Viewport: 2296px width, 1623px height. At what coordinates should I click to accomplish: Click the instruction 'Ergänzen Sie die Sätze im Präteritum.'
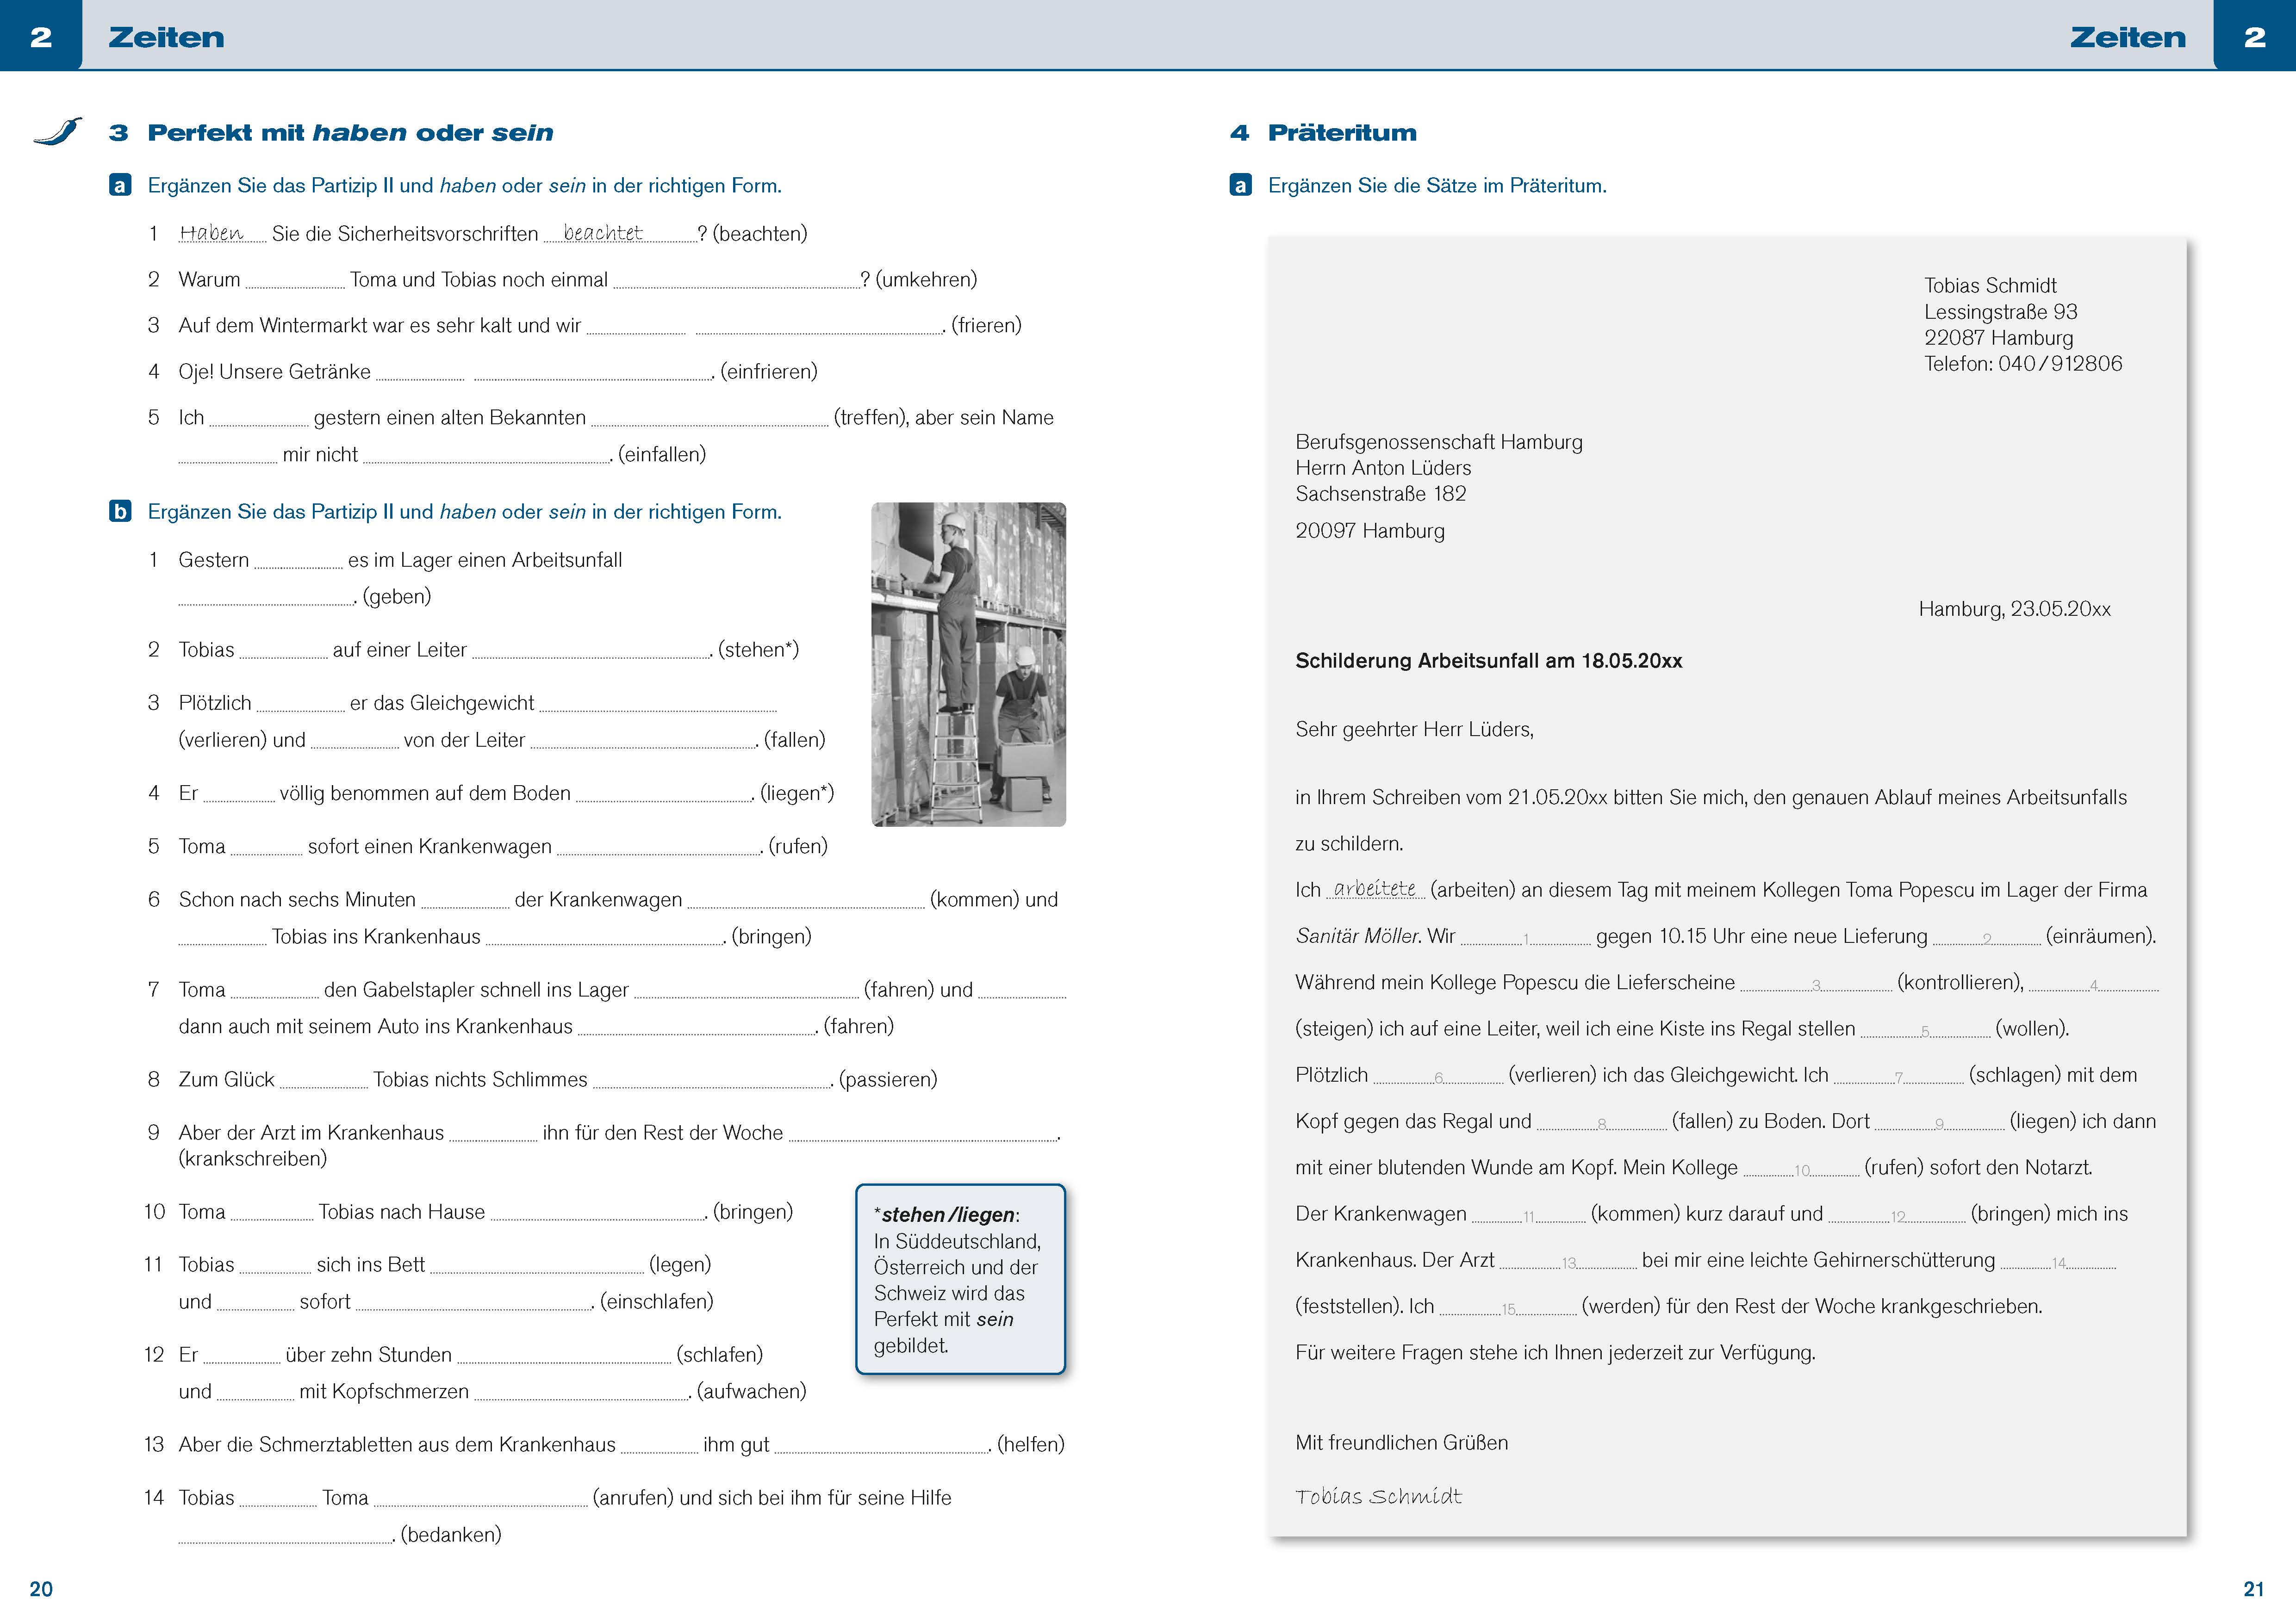coord(1437,186)
